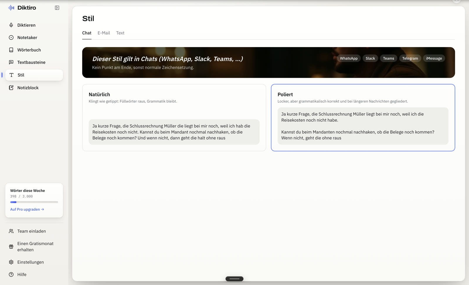Click the Diktiro waveform logo icon
This screenshot has width=469, height=285.
pyautogui.click(x=11, y=8)
